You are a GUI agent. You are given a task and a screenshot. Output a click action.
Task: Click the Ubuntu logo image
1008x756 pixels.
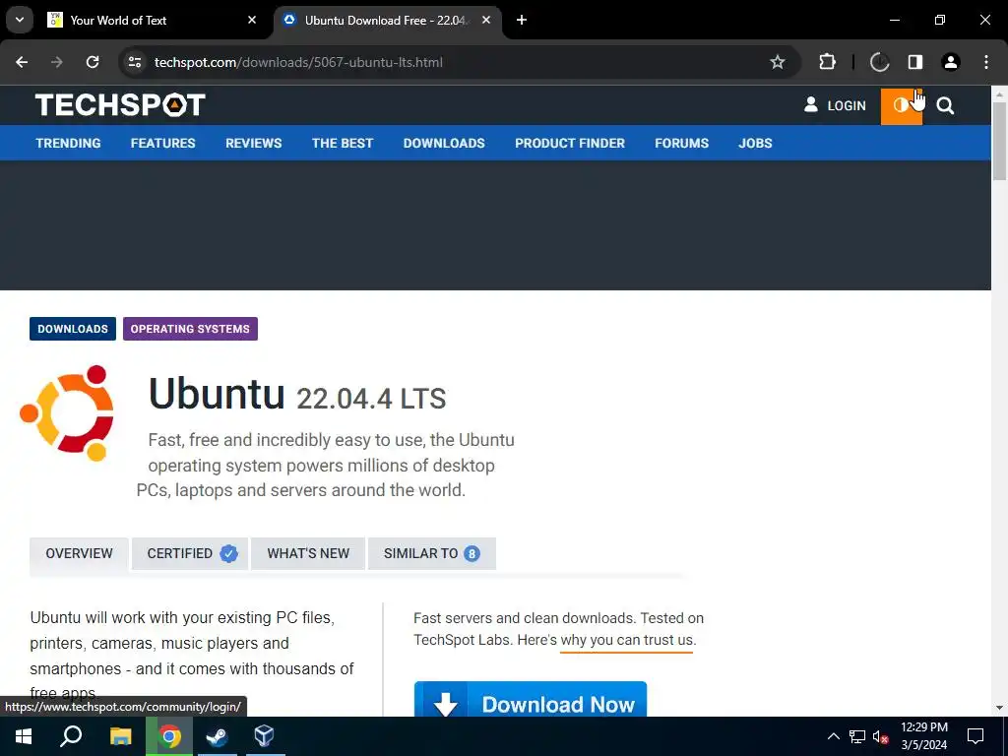tap(67, 412)
